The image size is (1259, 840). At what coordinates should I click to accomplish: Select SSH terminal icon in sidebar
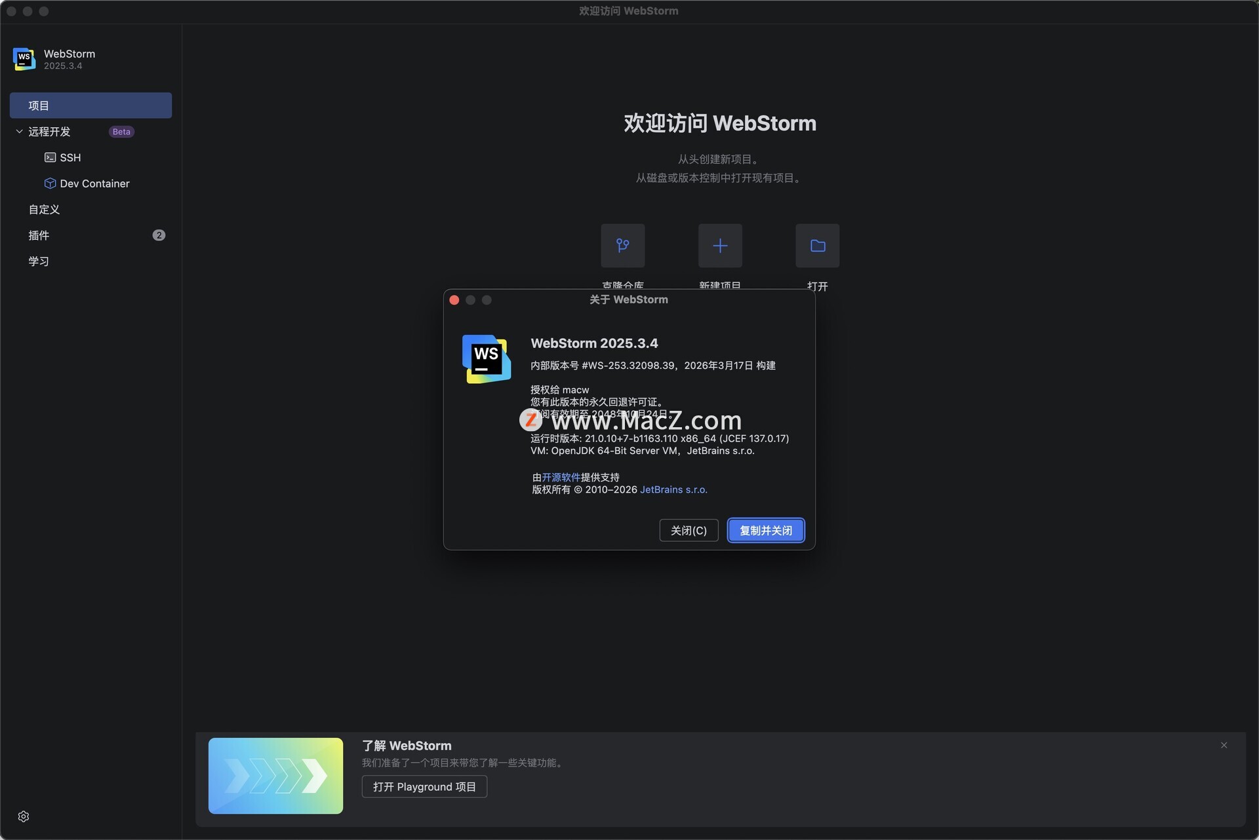(50, 158)
